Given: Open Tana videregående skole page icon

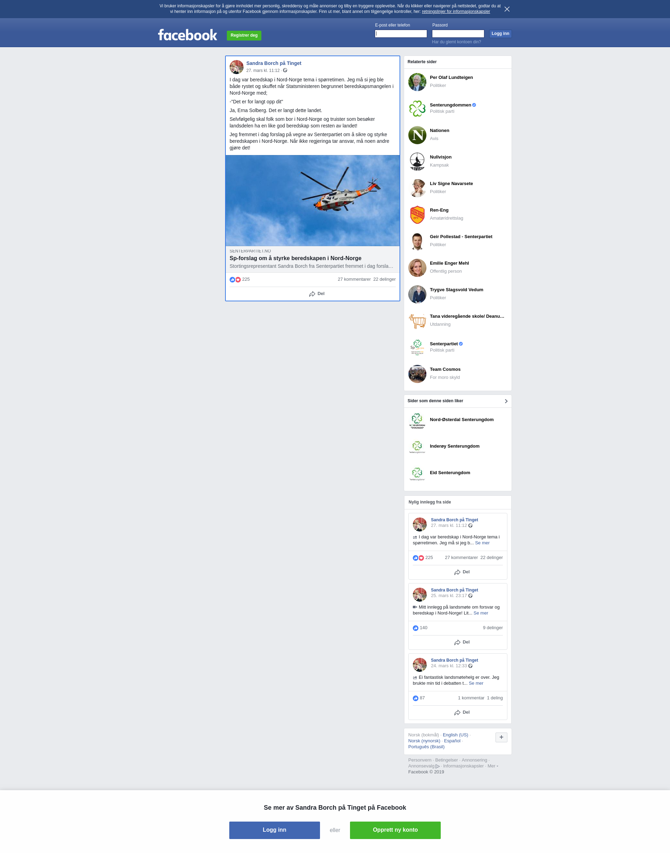Looking at the screenshot, I should pyautogui.click(x=417, y=321).
